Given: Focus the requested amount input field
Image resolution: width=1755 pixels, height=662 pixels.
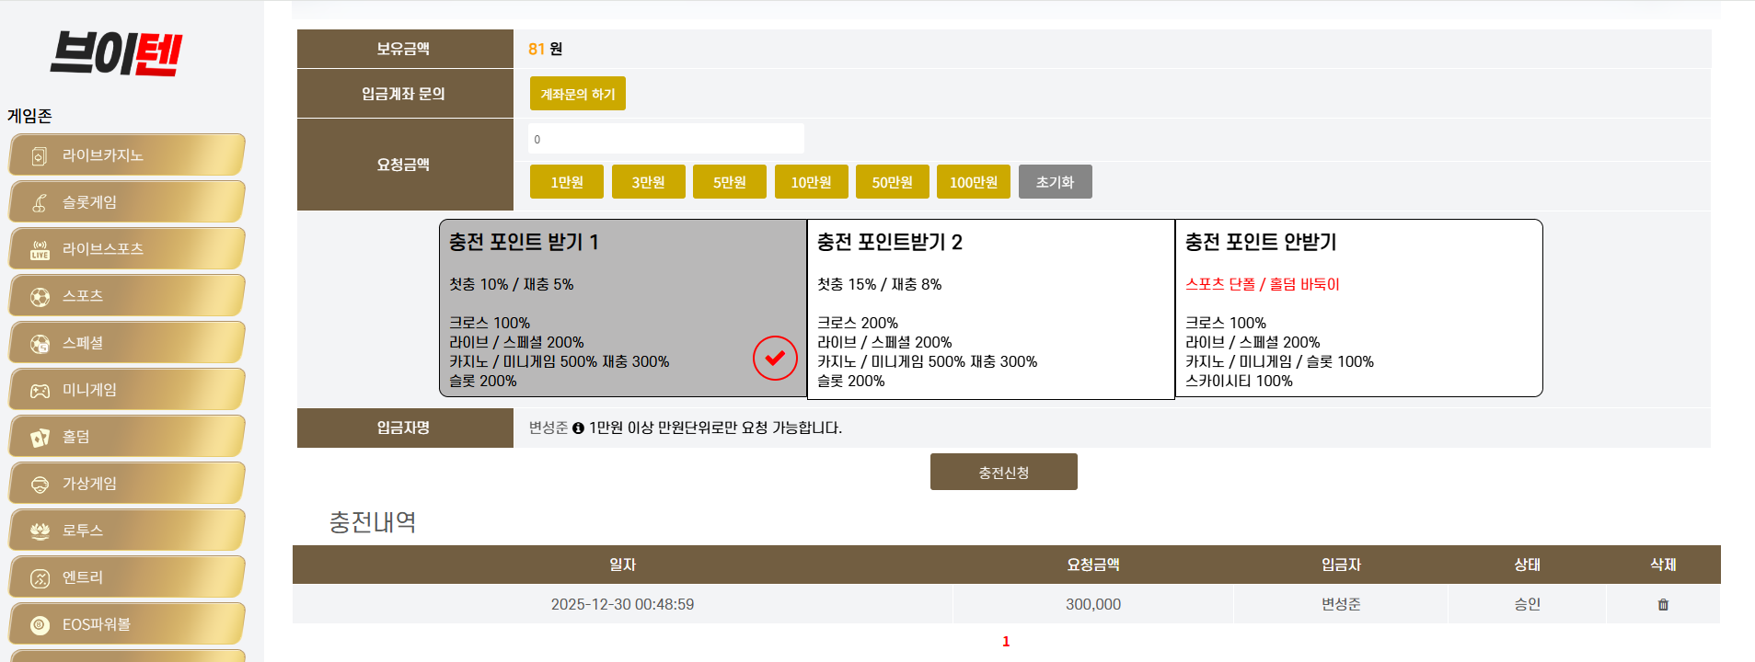Looking at the screenshot, I should pyautogui.click(x=666, y=139).
